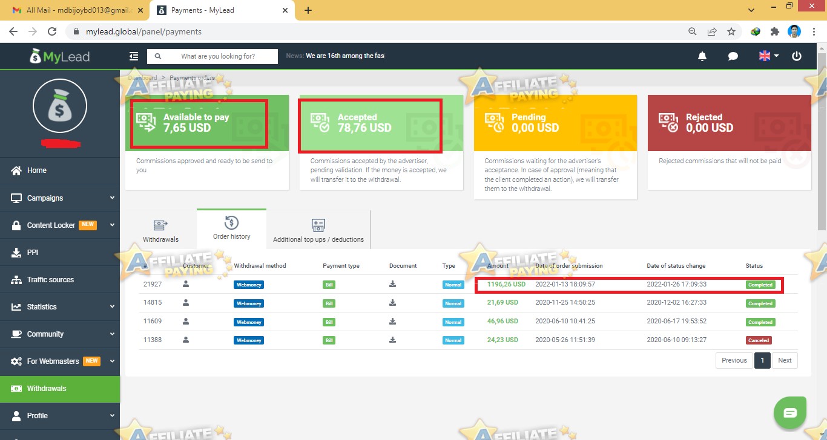
Task: Download the document for order 21927
Action: coord(392,284)
